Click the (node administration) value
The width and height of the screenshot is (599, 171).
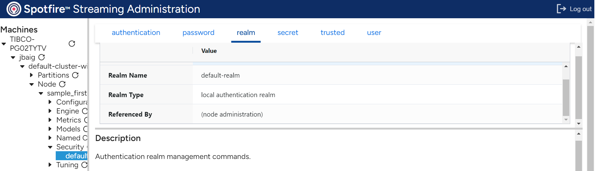click(x=232, y=114)
